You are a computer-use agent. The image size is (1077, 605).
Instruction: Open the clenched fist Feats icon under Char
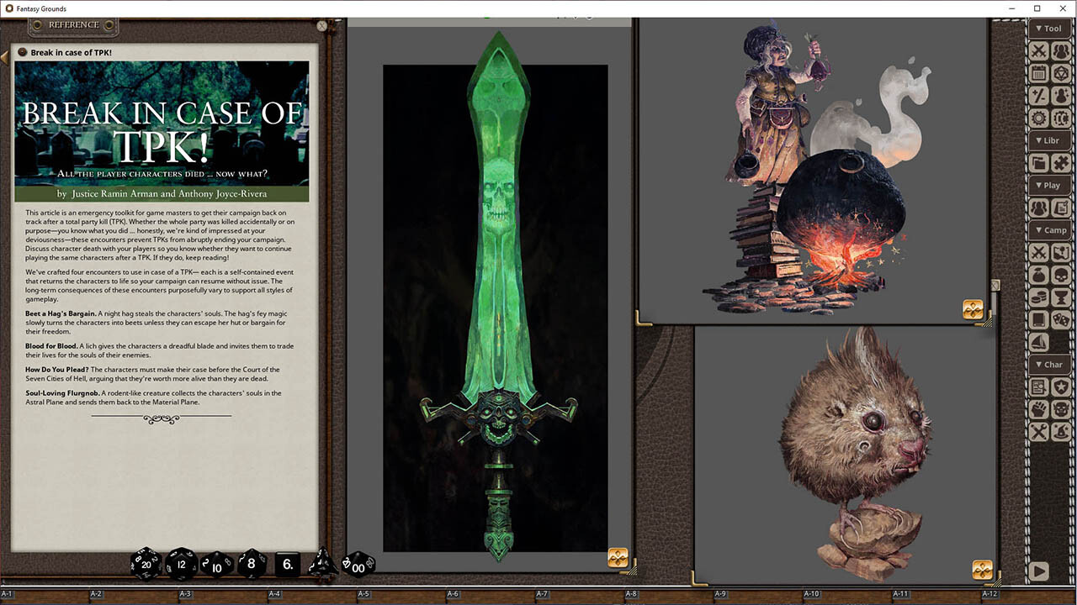coord(1038,408)
